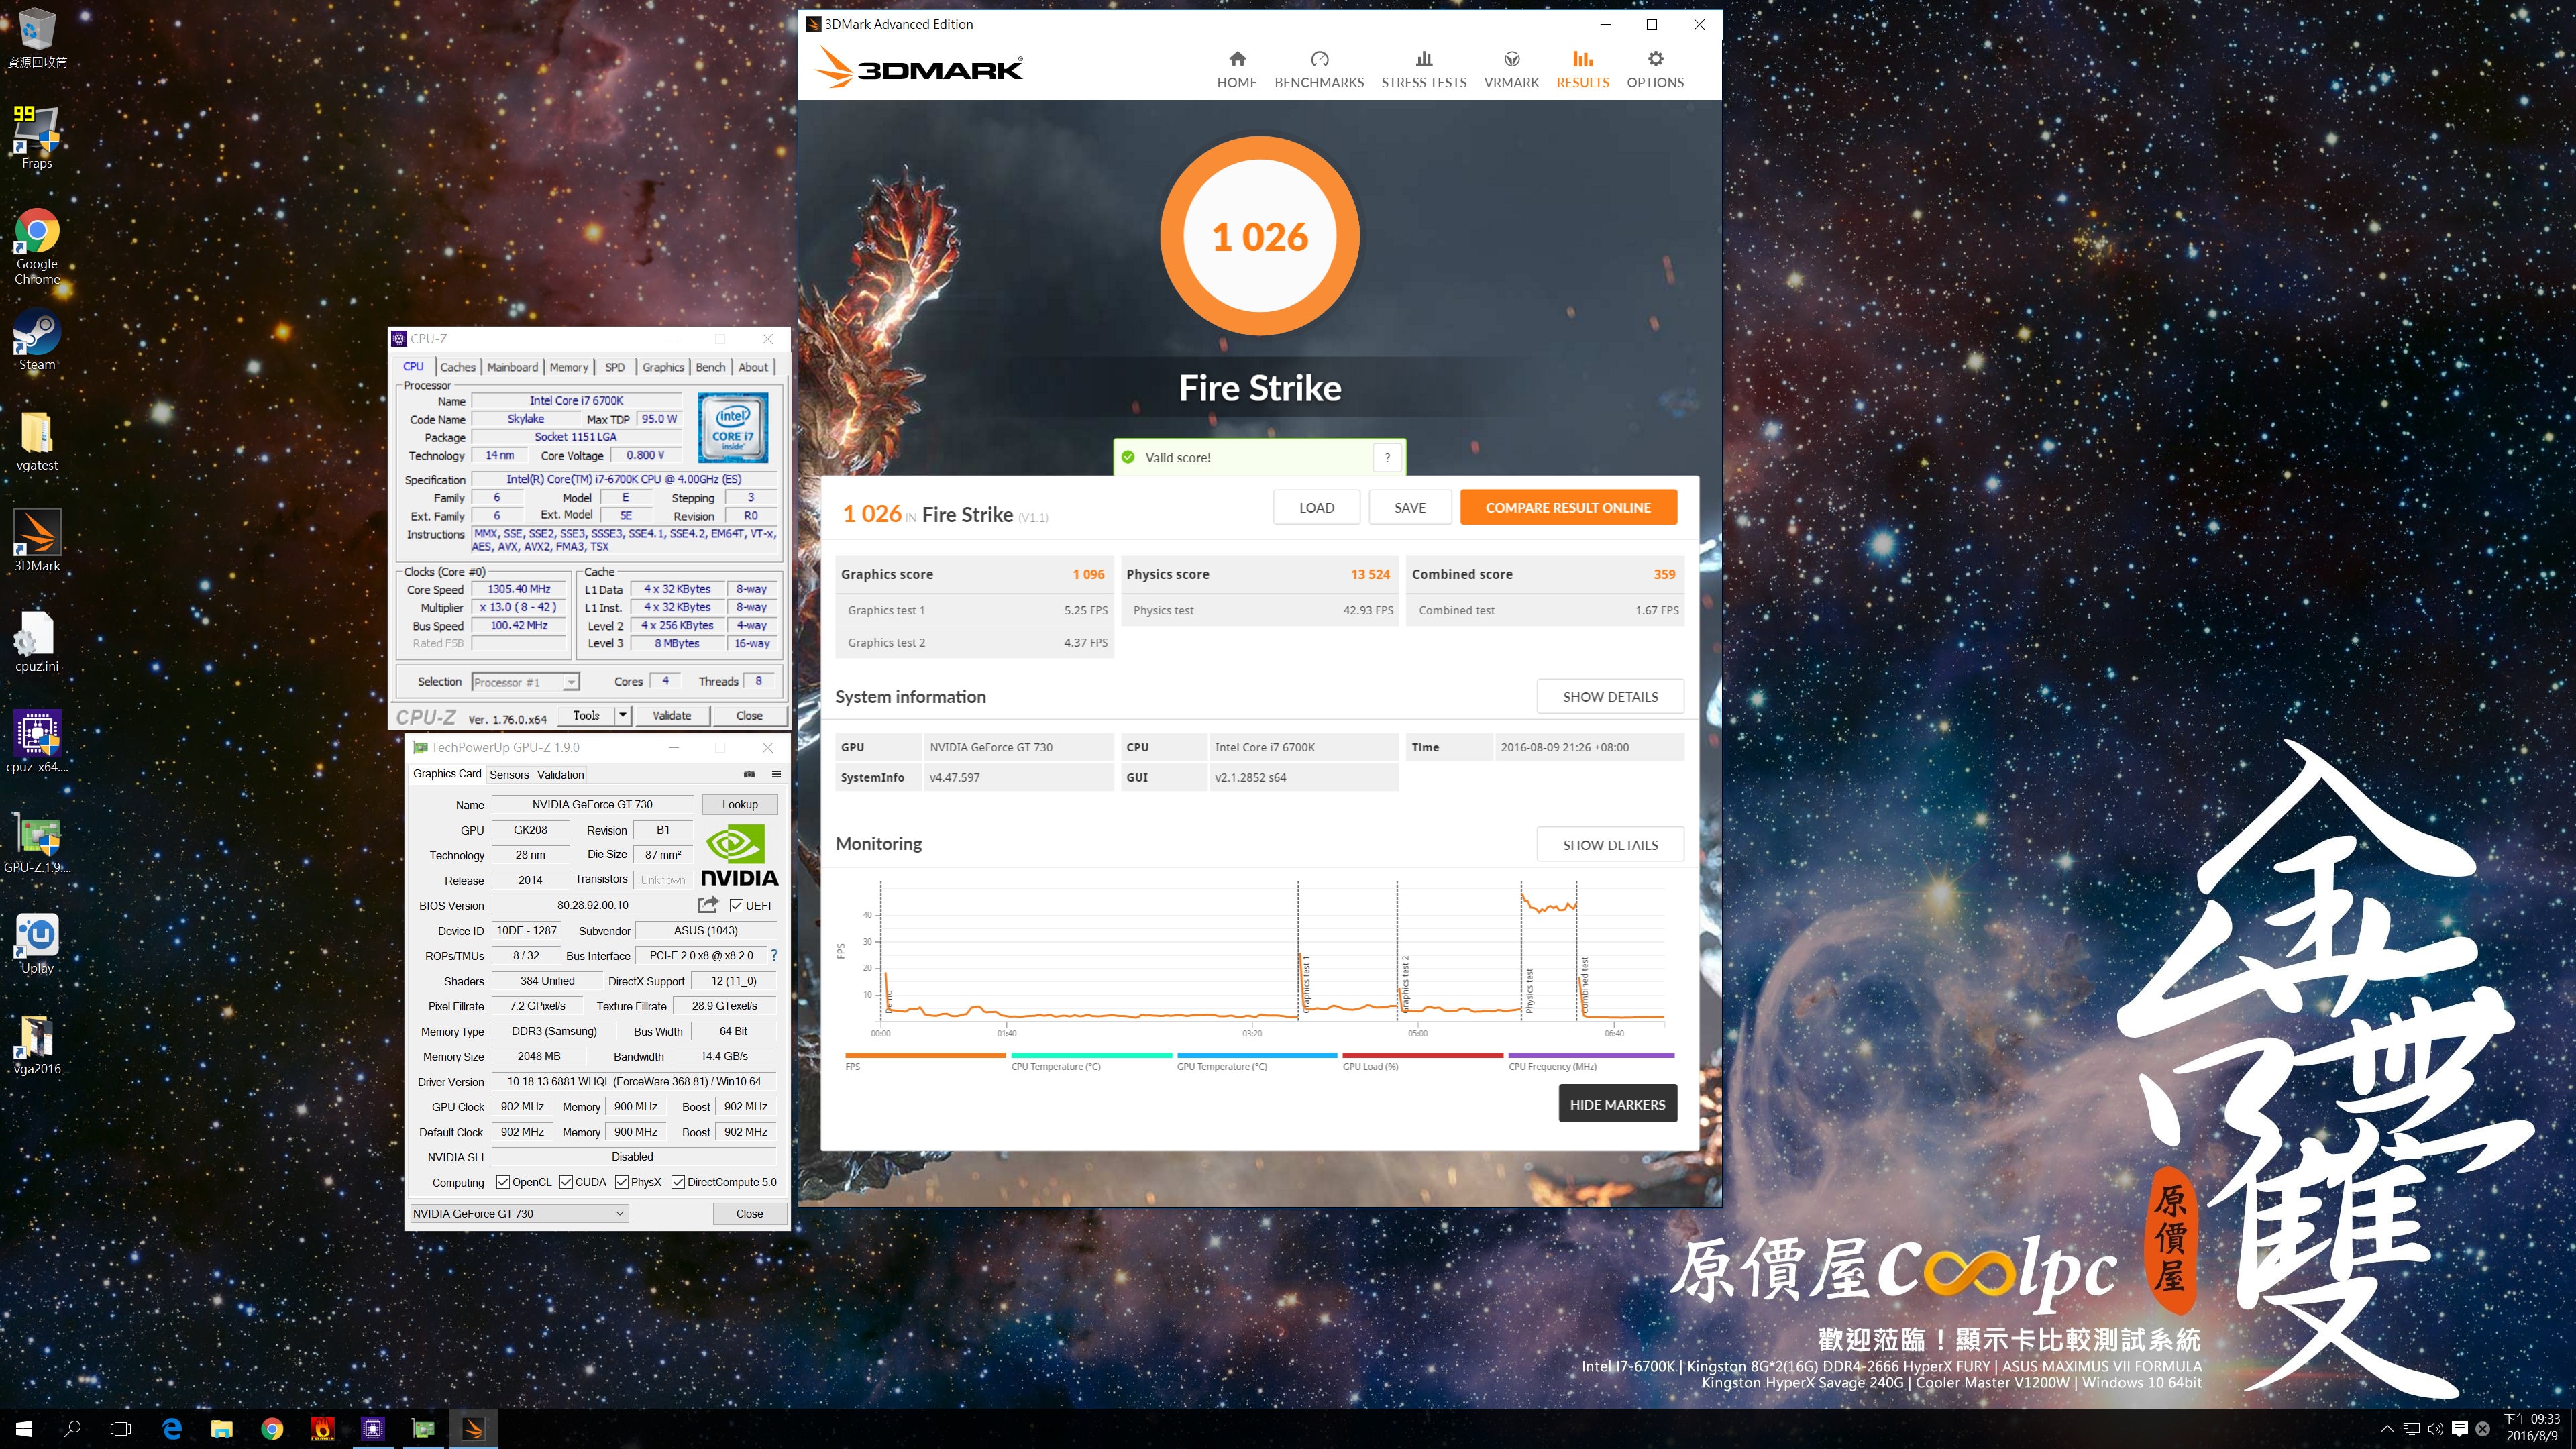Click GPU-Z BIOS export share icon
The width and height of the screenshot is (2576, 1449).
tap(708, 904)
